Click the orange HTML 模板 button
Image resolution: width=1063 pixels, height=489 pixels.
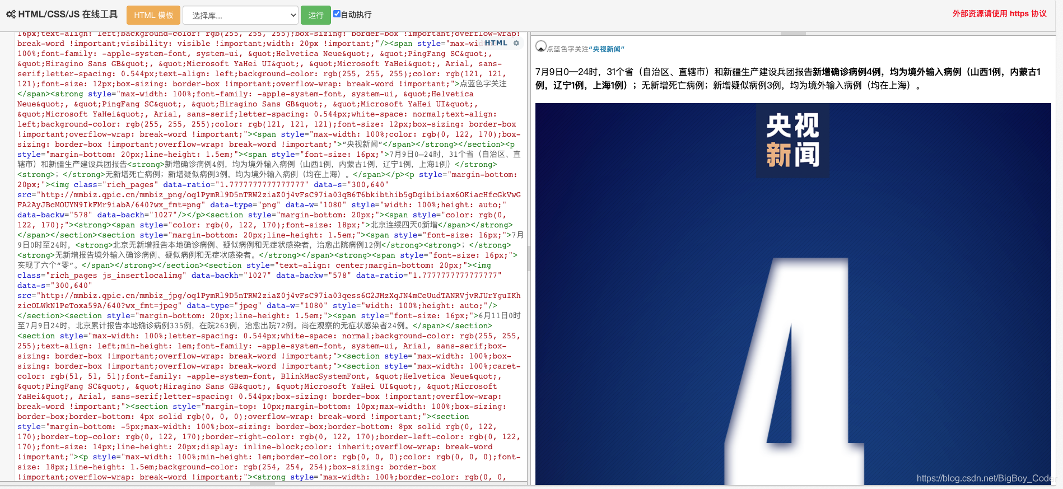pos(153,15)
